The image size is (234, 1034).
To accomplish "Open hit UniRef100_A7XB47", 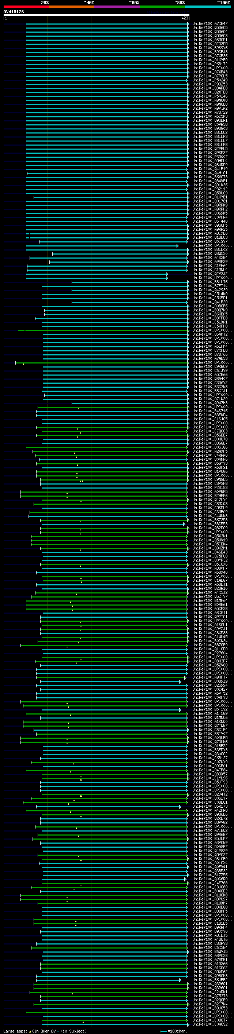I will [210, 24].
